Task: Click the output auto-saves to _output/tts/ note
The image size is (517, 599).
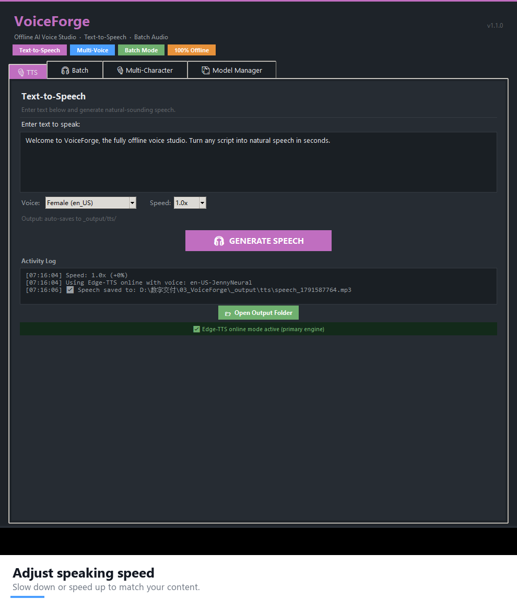Action: (x=68, y=219)
